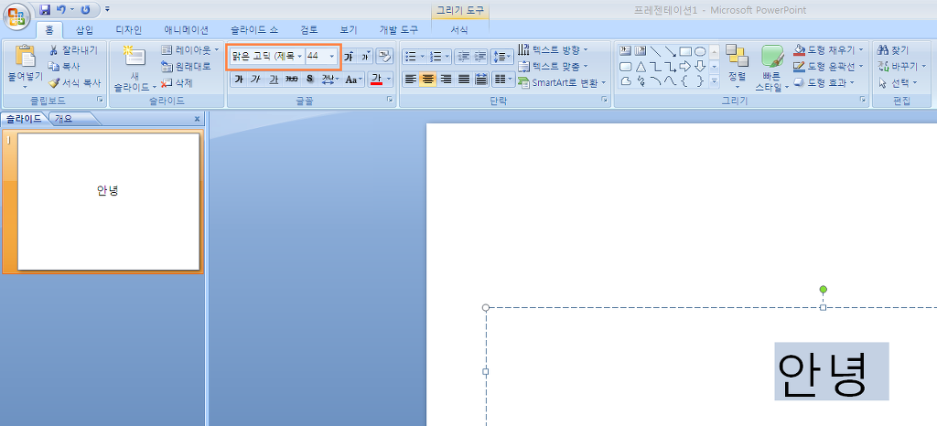The height and width of the screenshot is (426, 937).
Task: Toggle bold formatting on selected text
Action: pos(239,80)
